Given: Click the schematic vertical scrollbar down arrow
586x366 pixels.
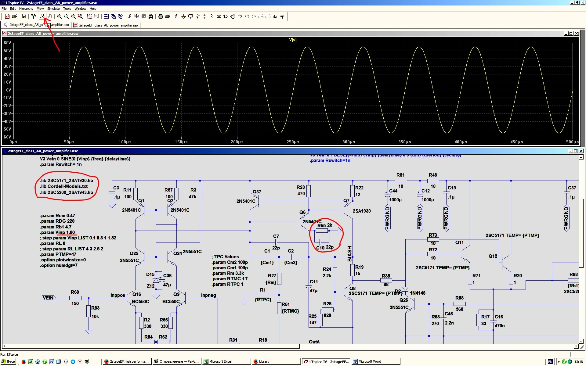Looking at the screenshot, I should [581, 341].
